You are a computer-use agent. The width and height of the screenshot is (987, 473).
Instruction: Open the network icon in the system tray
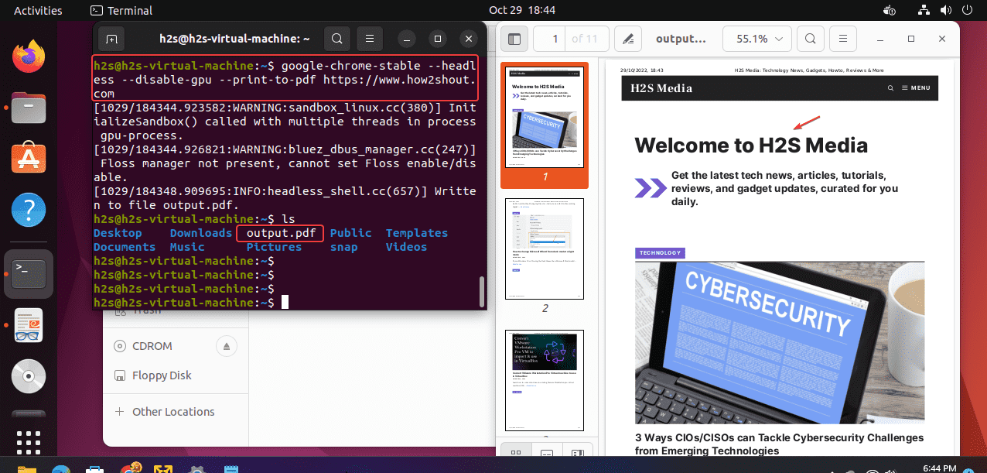(925, 11)
